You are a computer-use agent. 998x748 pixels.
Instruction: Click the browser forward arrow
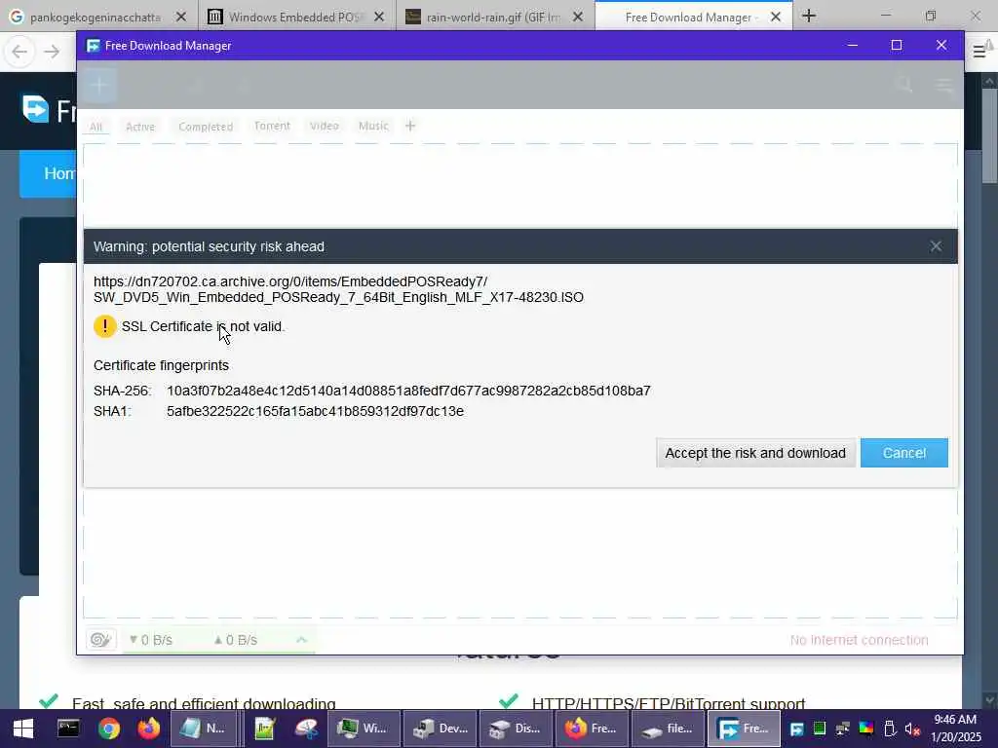coord(52,52)
